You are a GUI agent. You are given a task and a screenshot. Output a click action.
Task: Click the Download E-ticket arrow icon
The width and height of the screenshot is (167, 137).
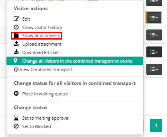(16, 52)
